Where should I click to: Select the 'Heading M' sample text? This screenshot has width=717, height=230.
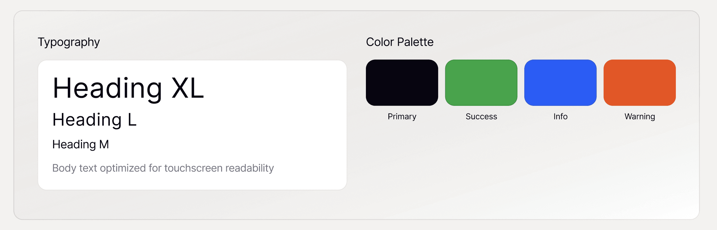(x=81, y=144)
